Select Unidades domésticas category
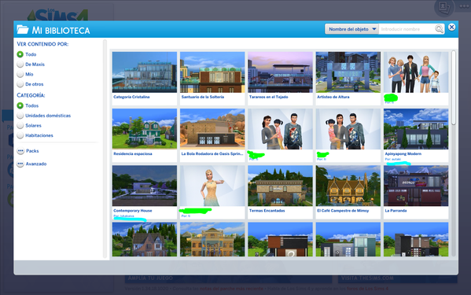This screenshot has width=471, height=295. click(x=20, y=116)
